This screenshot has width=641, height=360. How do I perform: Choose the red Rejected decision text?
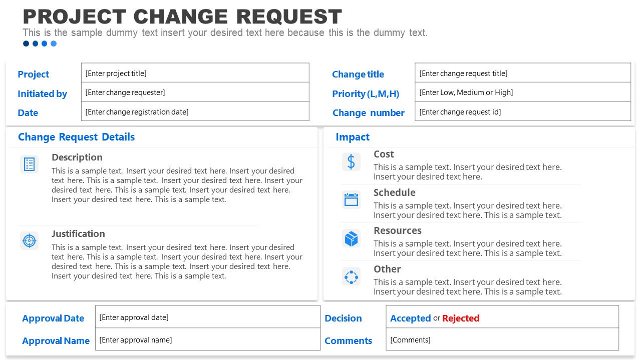click(x=461, y=318)
